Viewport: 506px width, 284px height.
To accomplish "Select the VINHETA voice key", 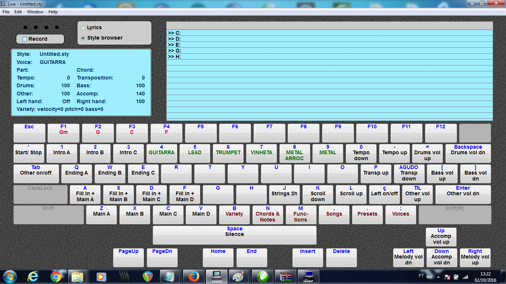I will [262, 153].
